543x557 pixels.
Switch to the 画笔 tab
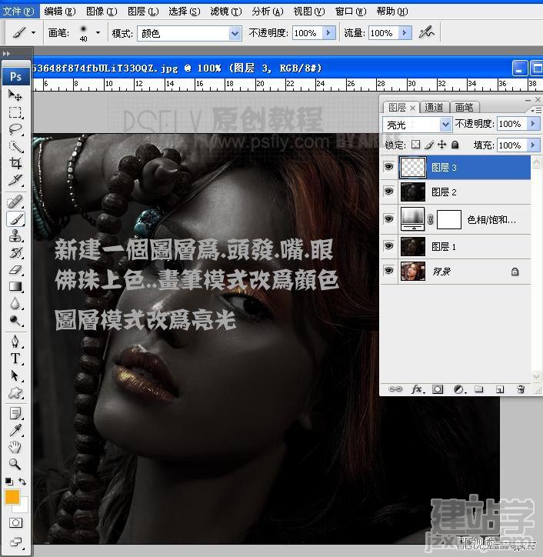point(465,107)
